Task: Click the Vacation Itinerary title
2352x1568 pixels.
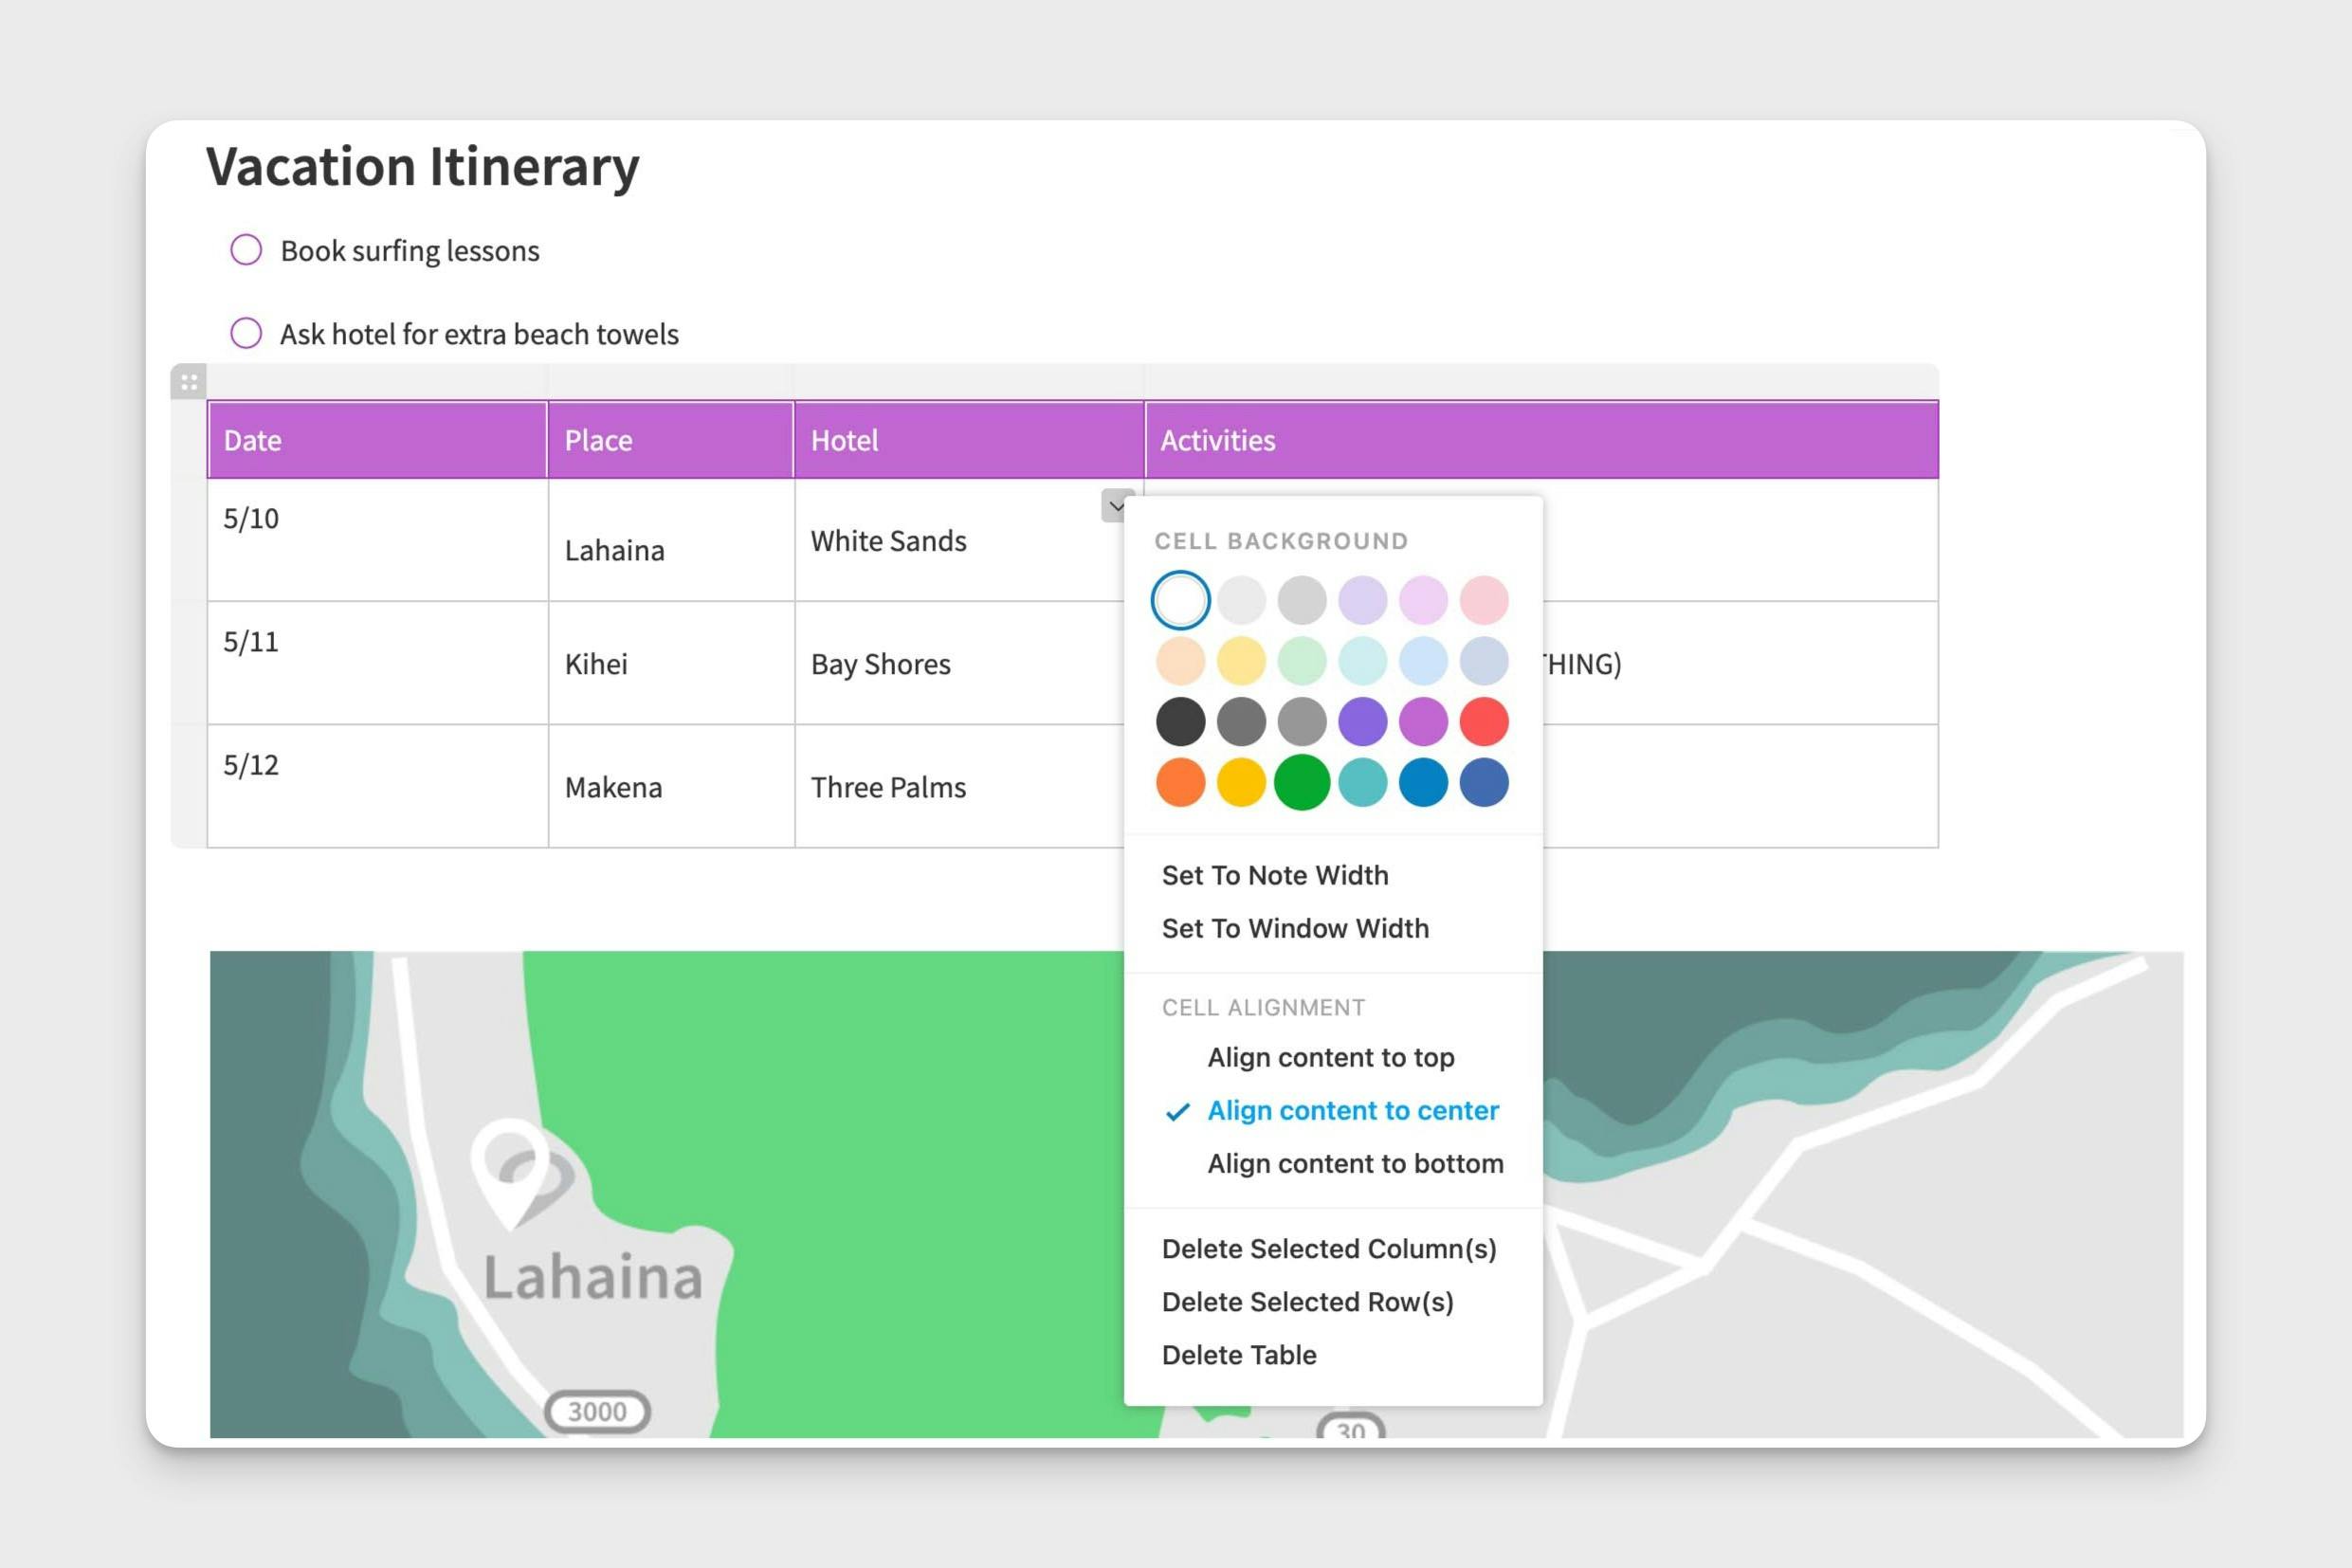Action: (422, 166)
